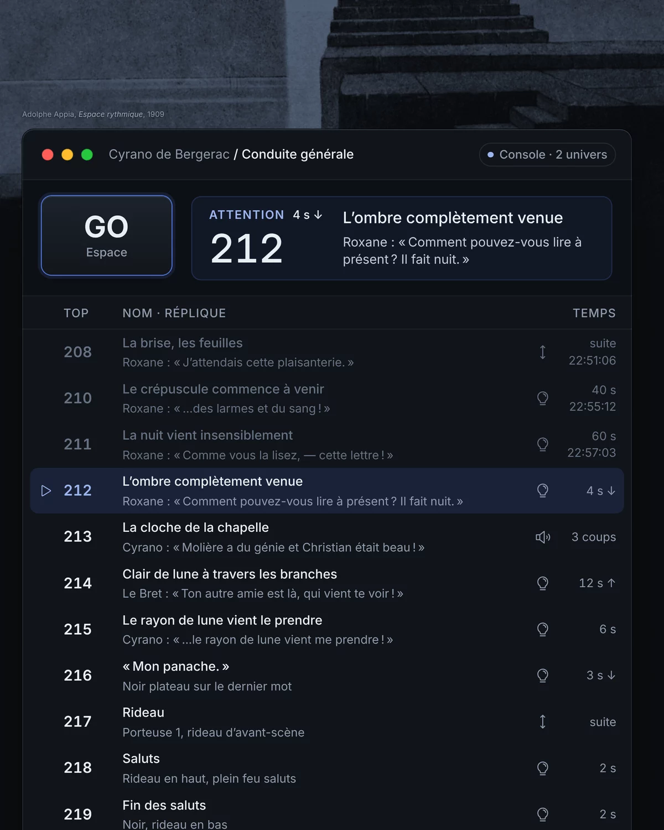Select cue number 214
The height and width of the screenshot is (830, 664).
(x=77, y=583)
